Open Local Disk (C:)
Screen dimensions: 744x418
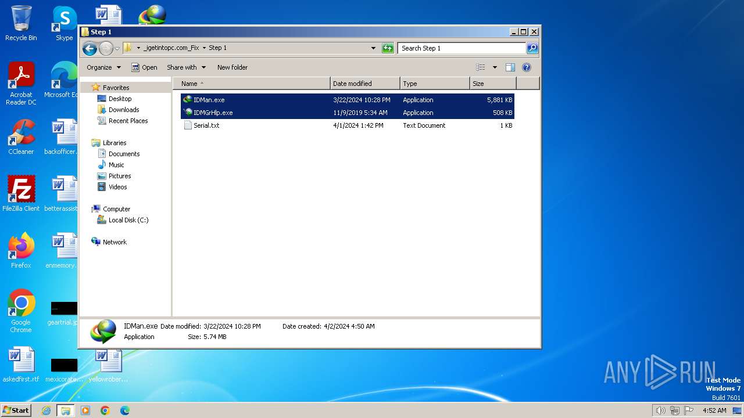point(128,220)
